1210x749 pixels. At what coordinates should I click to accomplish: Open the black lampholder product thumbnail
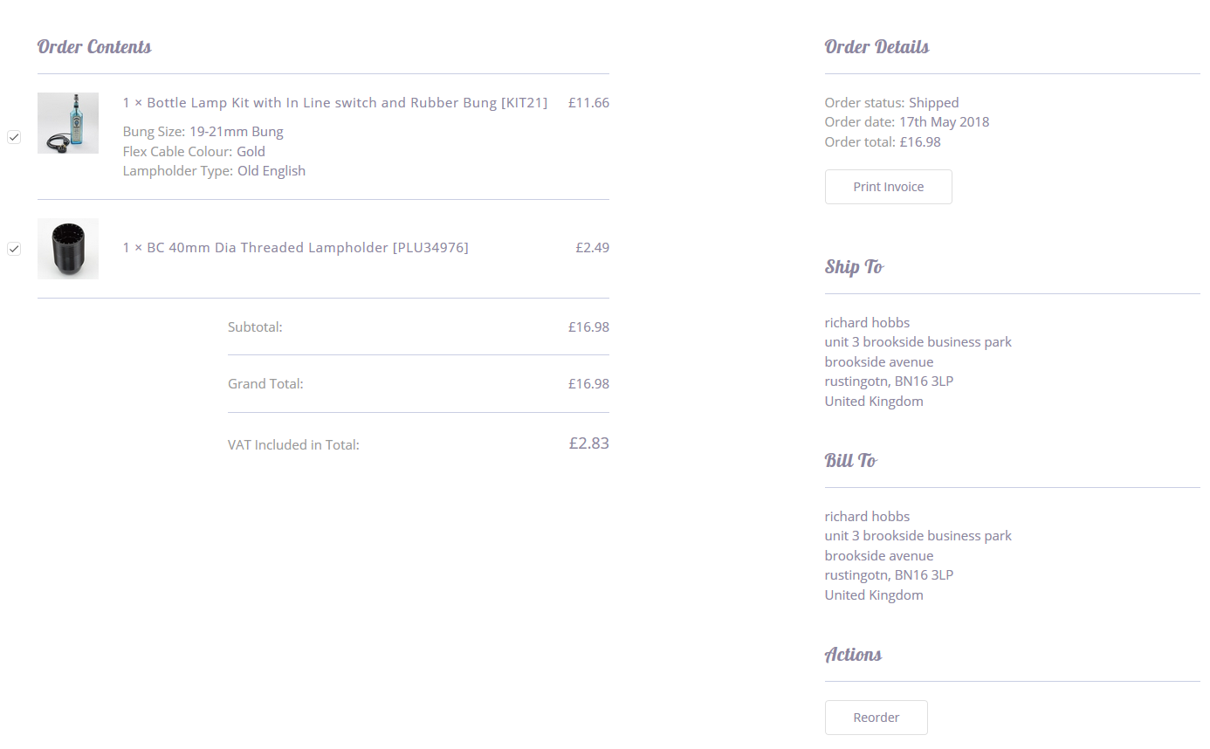[68, 249]
